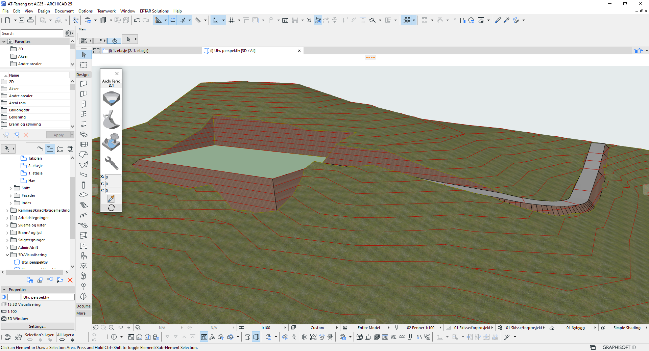Collapse the Properties panel
Image resolution: width=649 pixels, height=351 pixels.
(4, 290)
